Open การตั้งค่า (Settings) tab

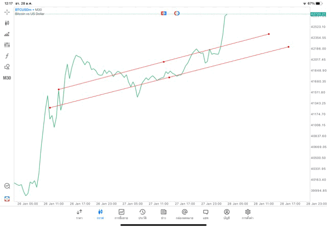(248, 214)
